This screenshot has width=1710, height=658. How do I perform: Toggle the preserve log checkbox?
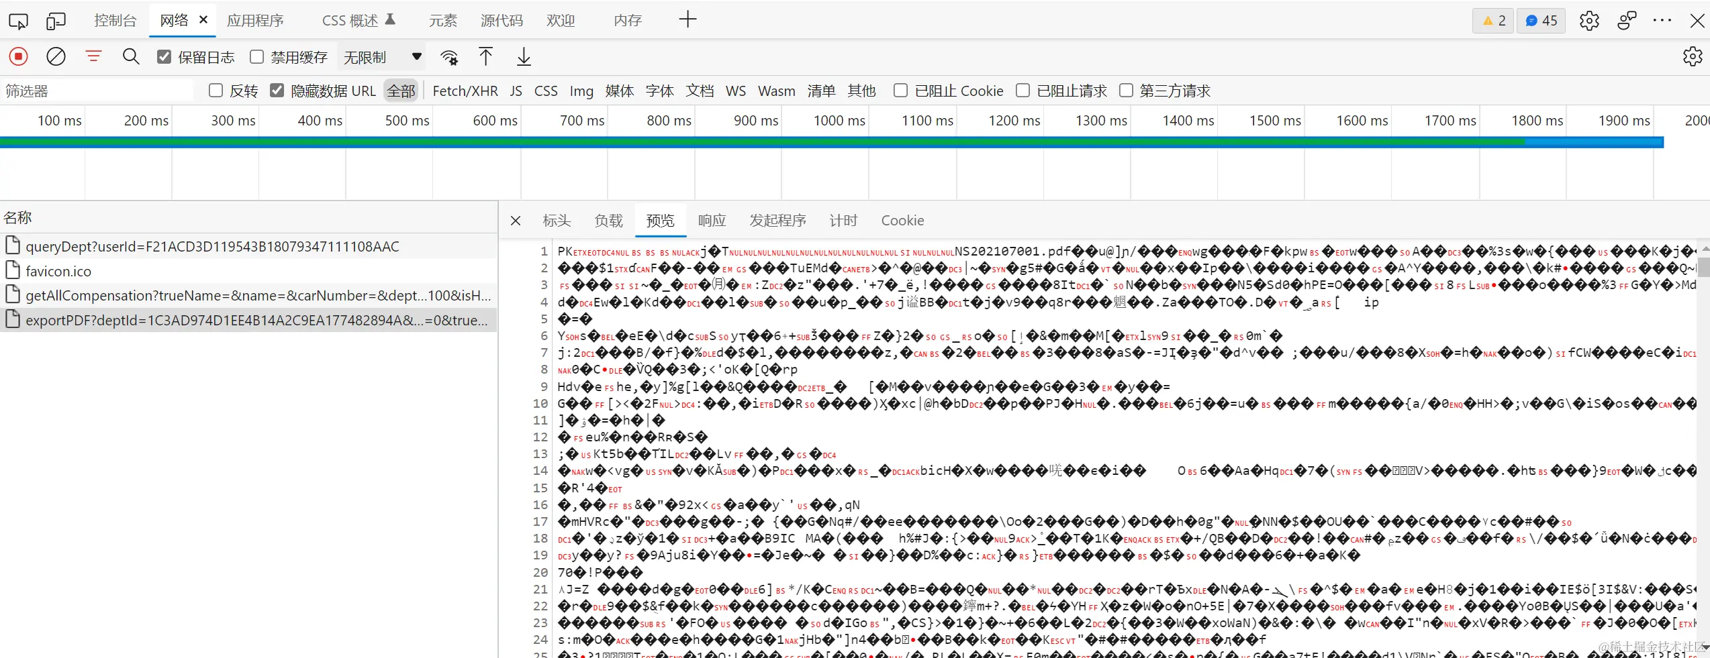[164, 57]
